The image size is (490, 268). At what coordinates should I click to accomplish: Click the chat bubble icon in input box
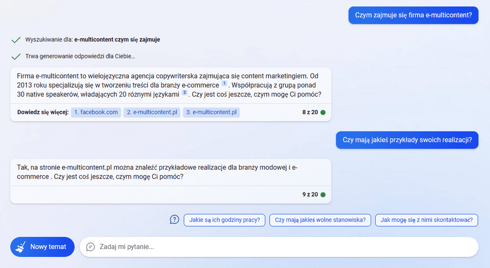[91, 247]
